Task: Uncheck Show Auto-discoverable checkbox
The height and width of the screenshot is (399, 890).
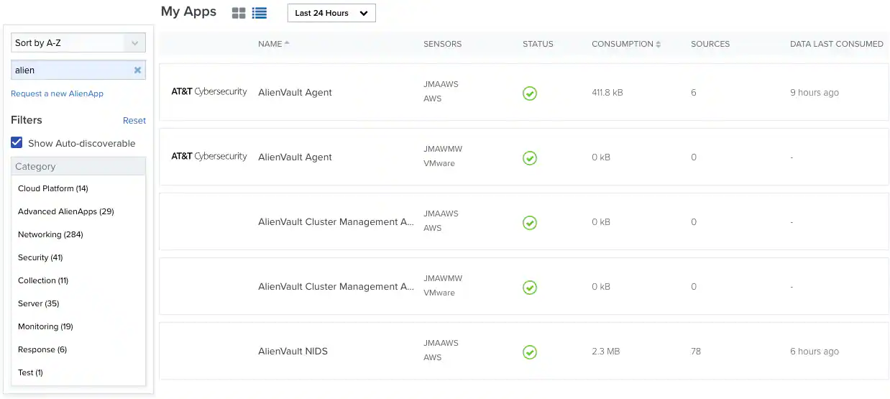Action: tap(17, 143)
